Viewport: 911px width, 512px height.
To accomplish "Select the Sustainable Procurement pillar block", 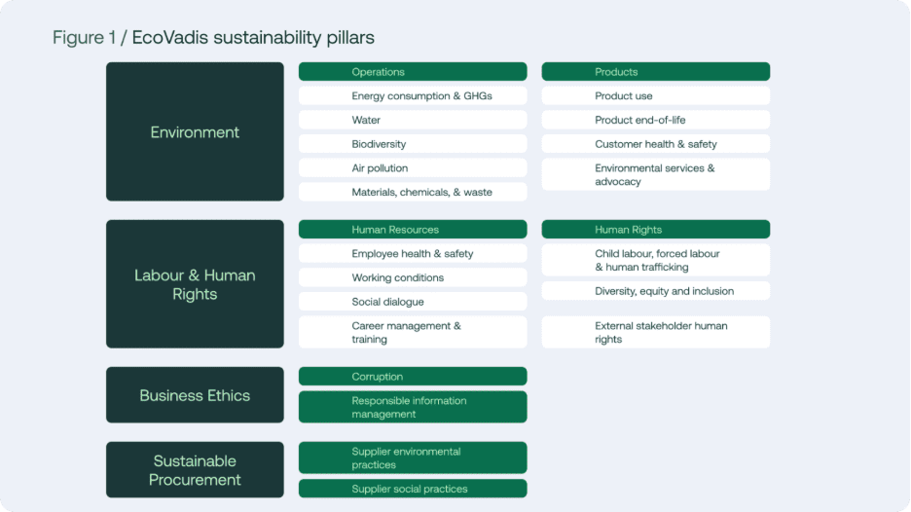I will [x=195, y=470].
